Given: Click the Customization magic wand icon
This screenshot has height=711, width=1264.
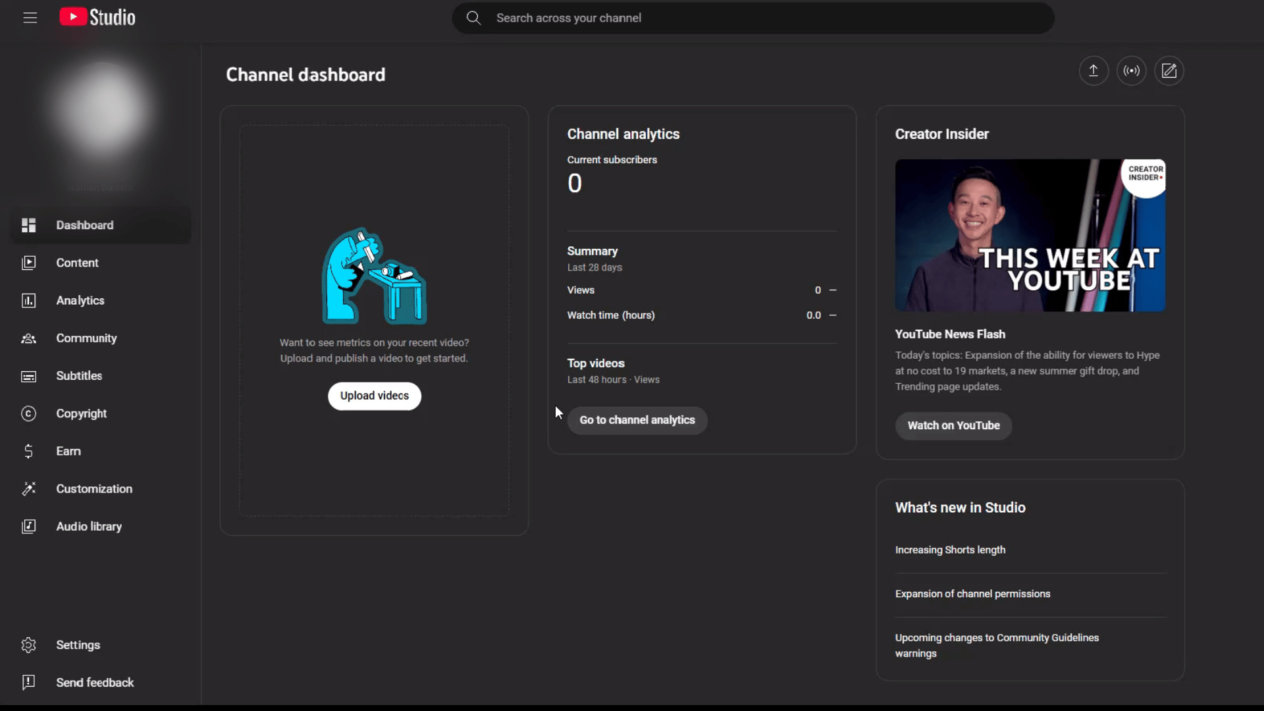Looking at the screenshot, I should [x=28, y=488].
